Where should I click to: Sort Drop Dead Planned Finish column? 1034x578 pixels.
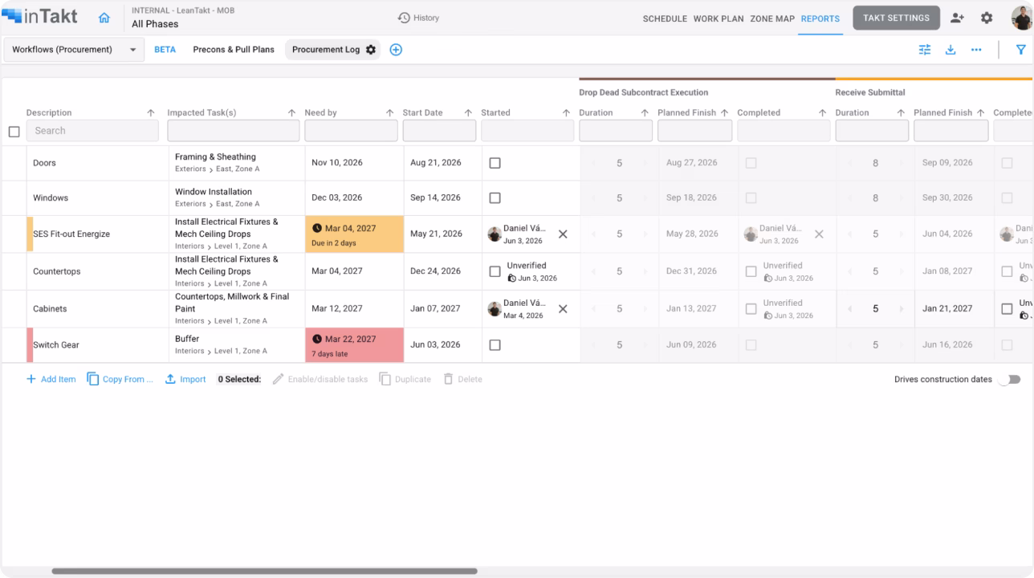[725, 113]
